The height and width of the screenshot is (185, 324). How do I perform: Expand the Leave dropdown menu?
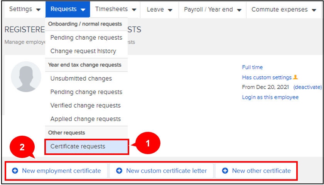tap(160, 9)
